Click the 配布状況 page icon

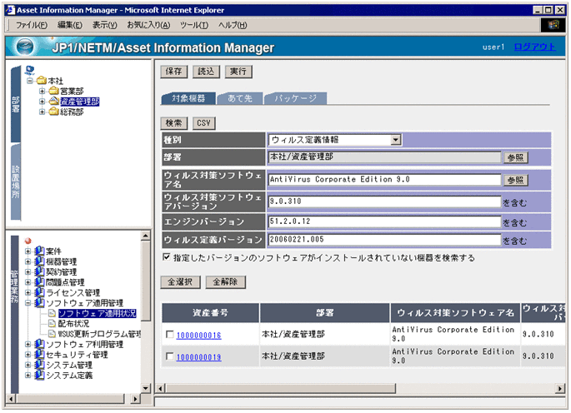pyautogui.click(x=52, y=324)
